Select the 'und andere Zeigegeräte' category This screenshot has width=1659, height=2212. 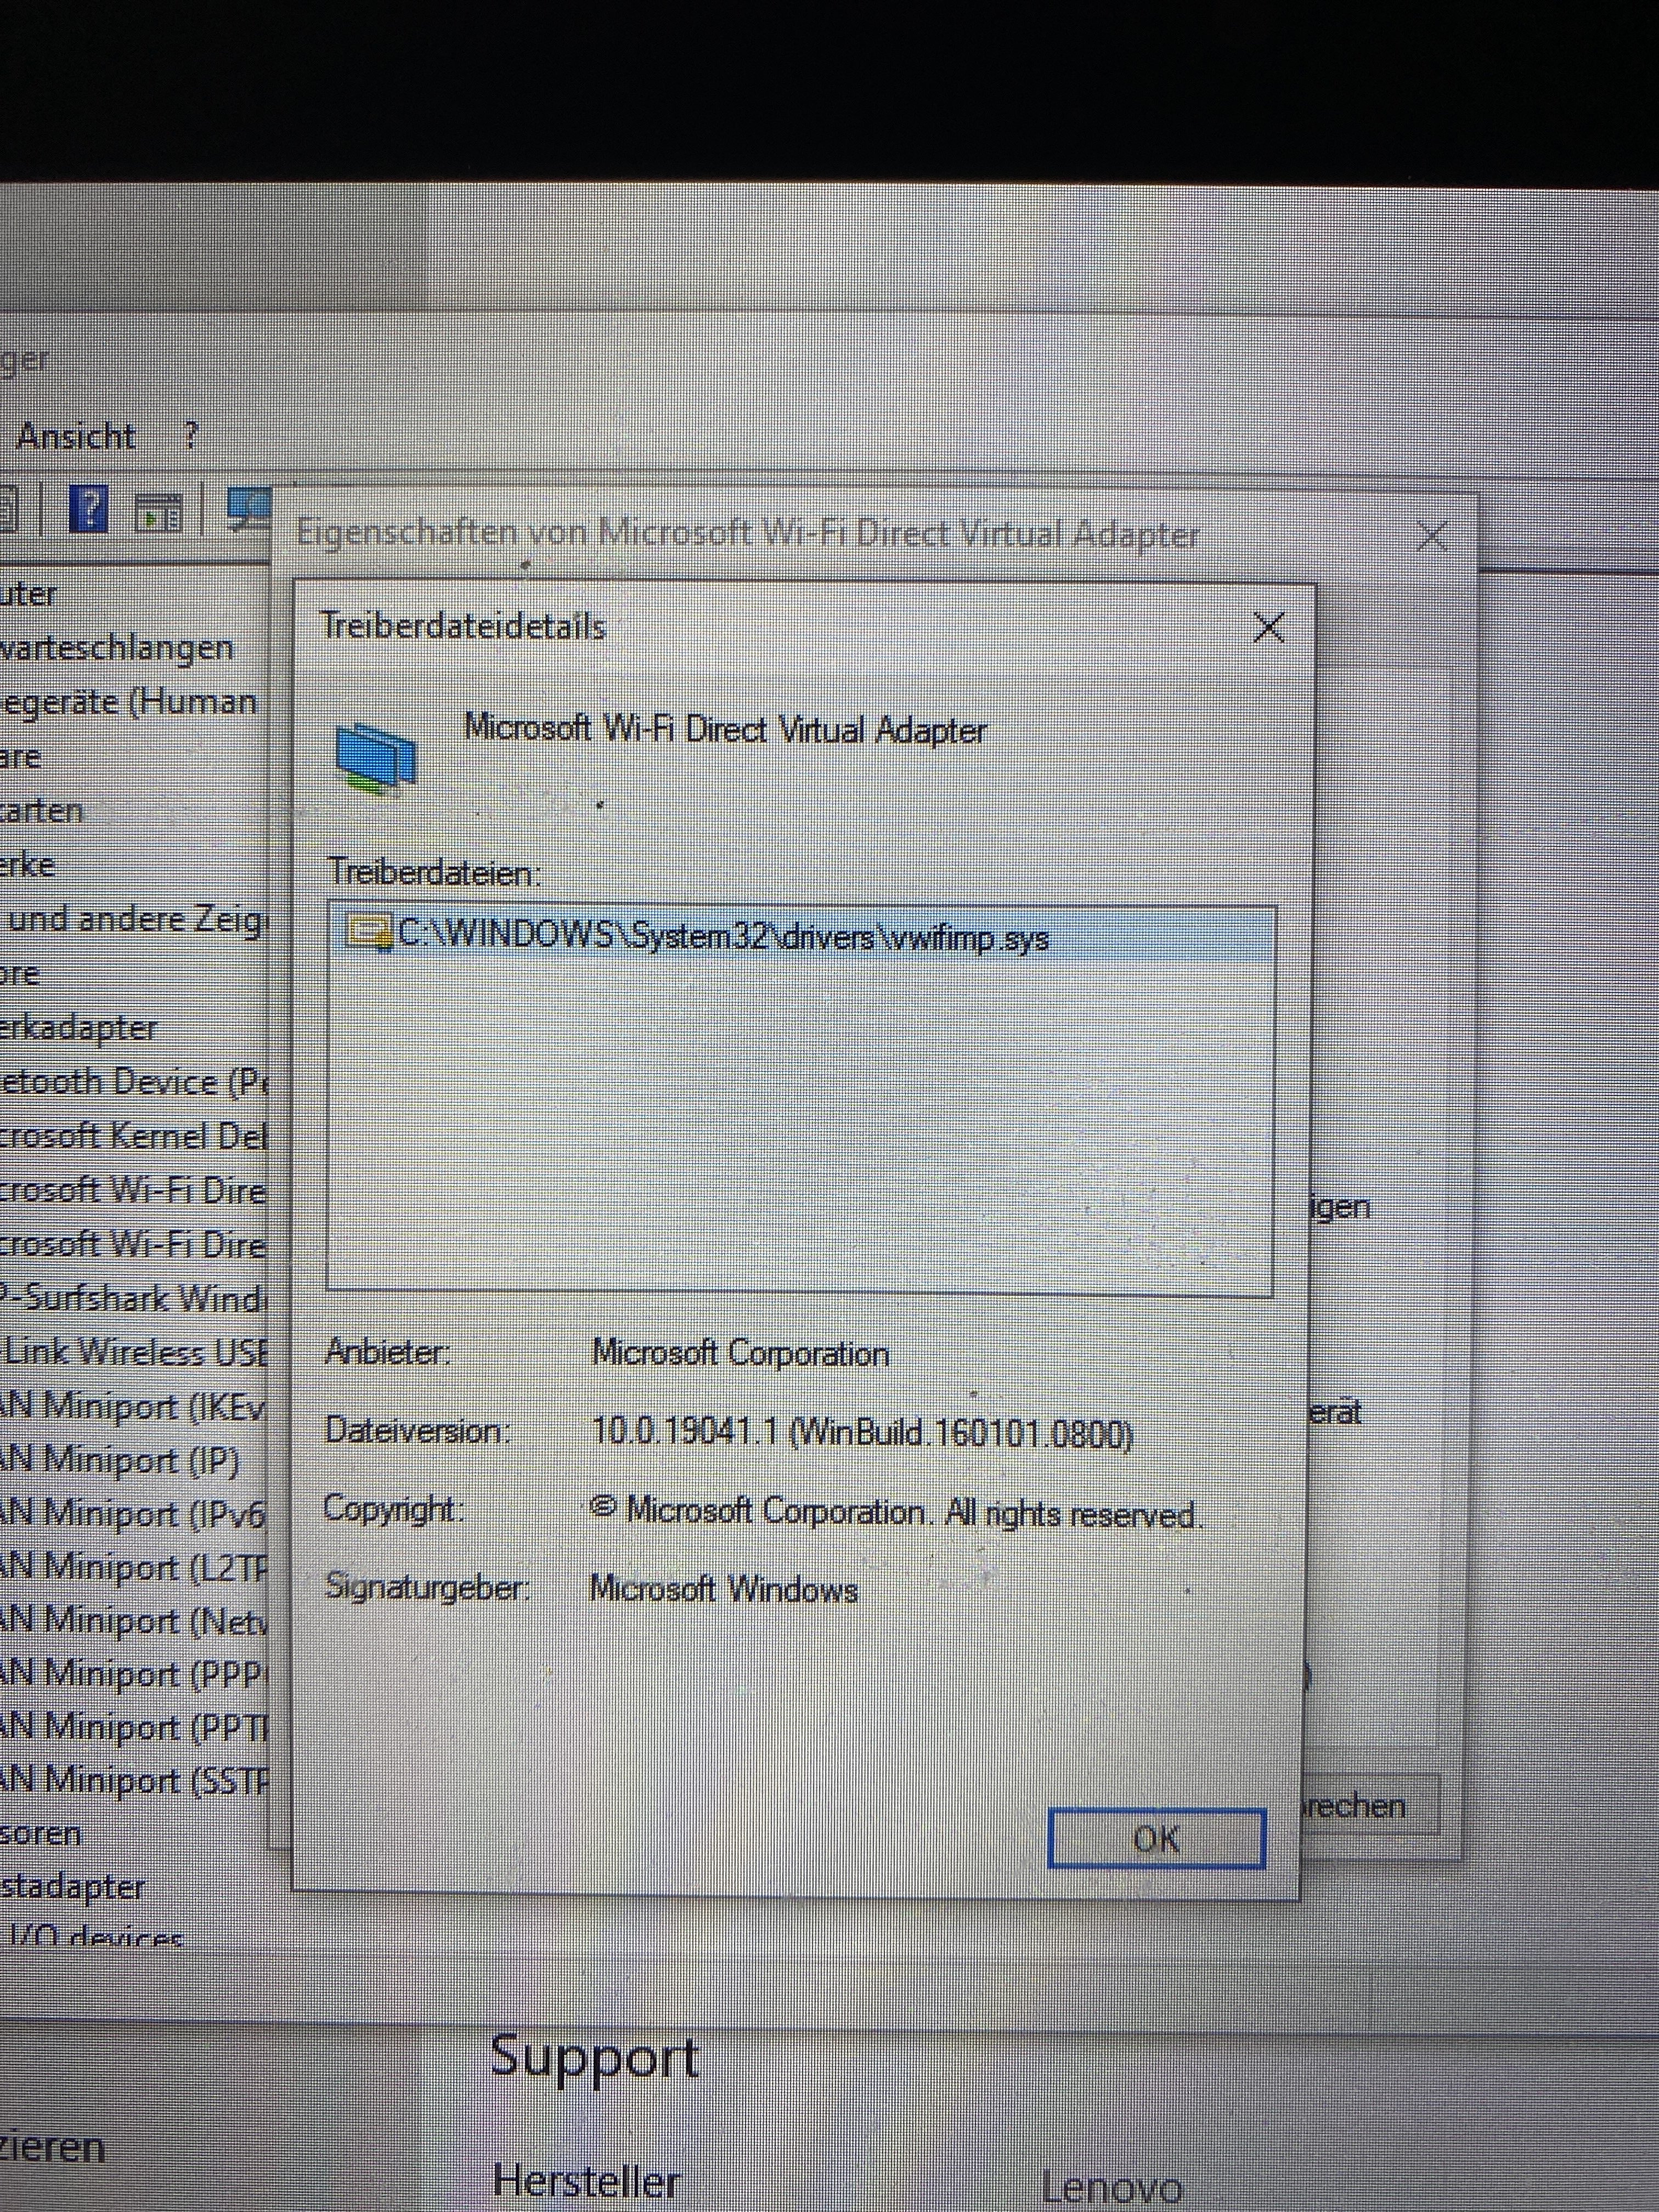coord(135,919)
